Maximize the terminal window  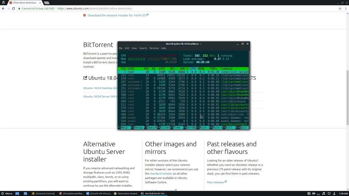(x=243, y=44)
